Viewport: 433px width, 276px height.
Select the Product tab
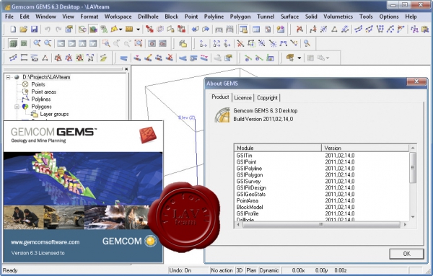pos(220,97)
